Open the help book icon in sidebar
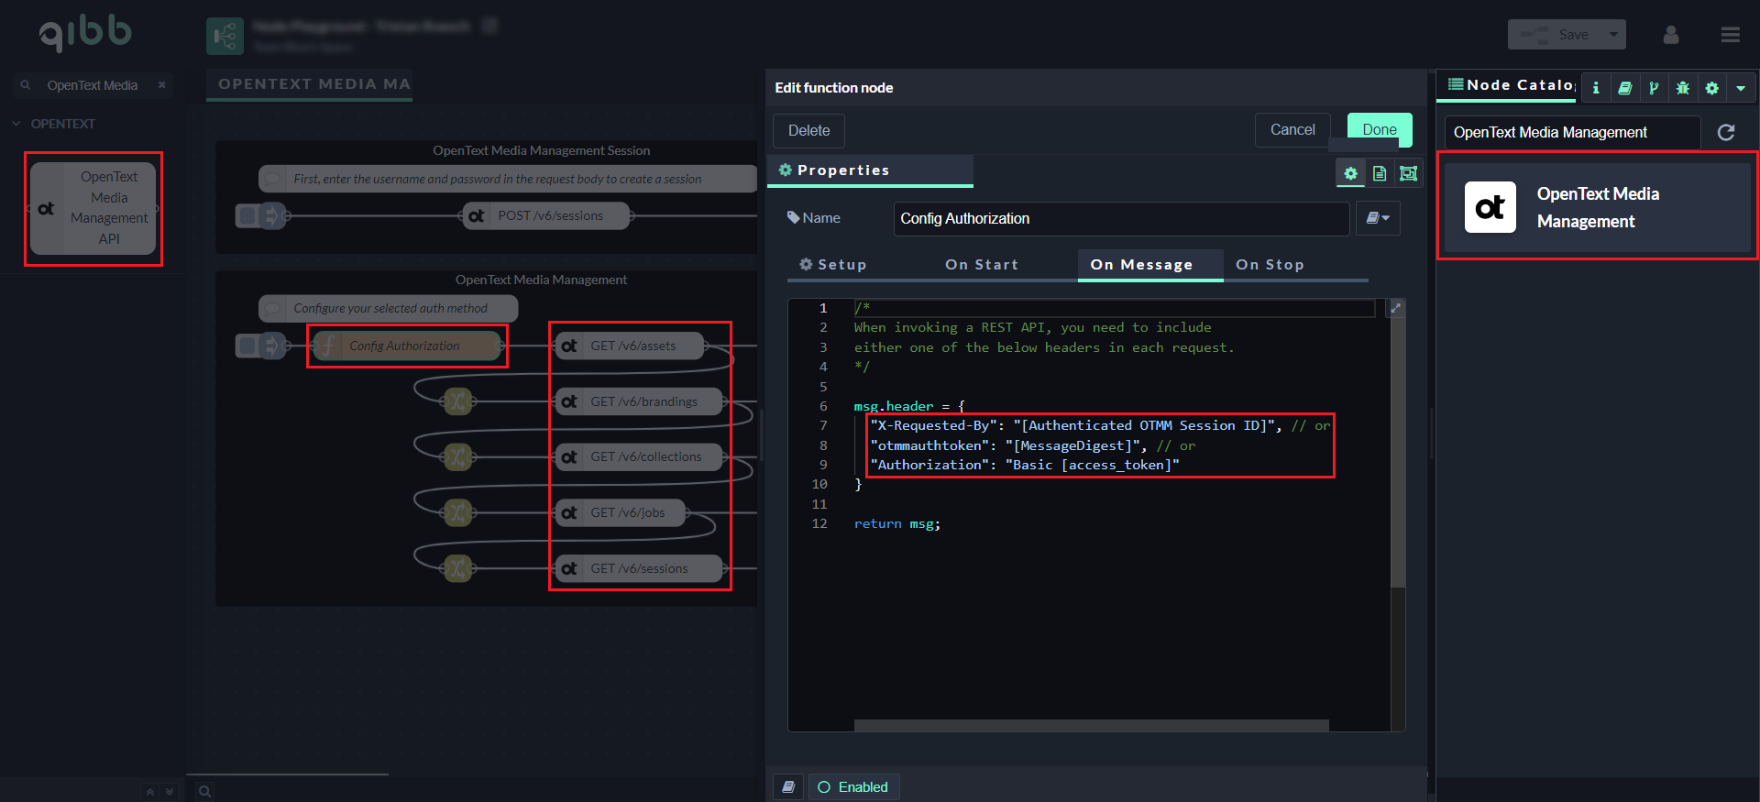 coord(1624,88)
